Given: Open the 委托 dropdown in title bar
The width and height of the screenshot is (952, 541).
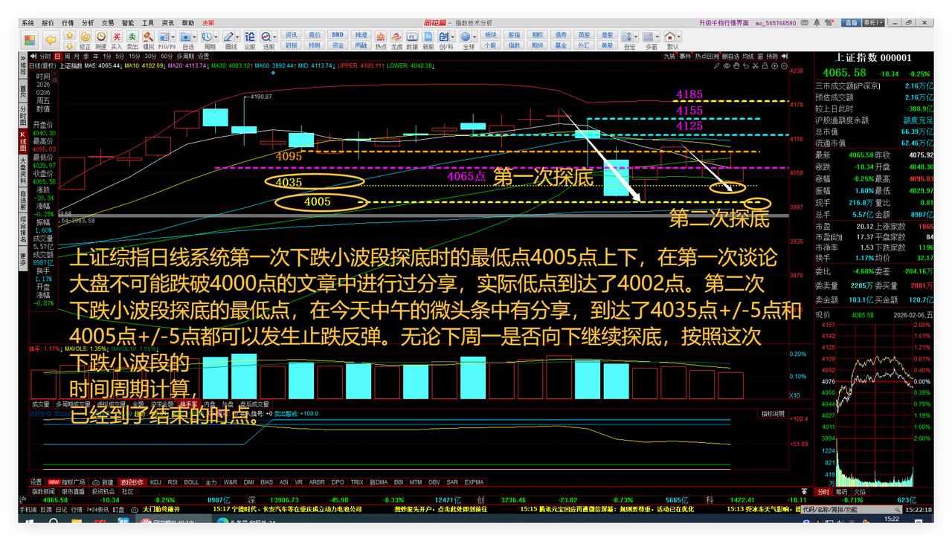Looking at the screenshot, I should pos(874,23).
